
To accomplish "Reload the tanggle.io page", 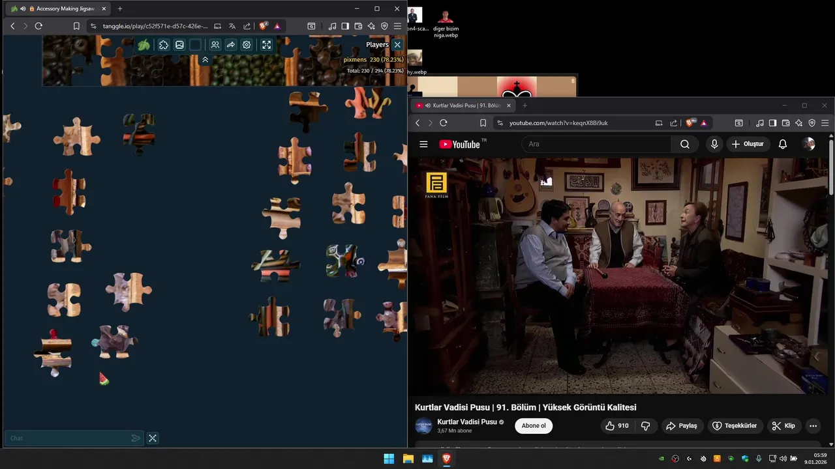I will click(38, 26).
